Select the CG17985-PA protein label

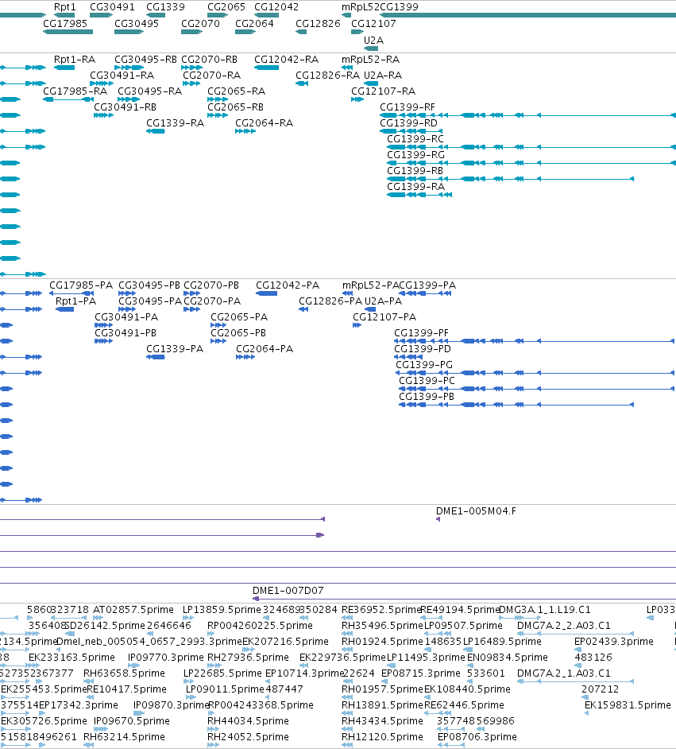81,285
